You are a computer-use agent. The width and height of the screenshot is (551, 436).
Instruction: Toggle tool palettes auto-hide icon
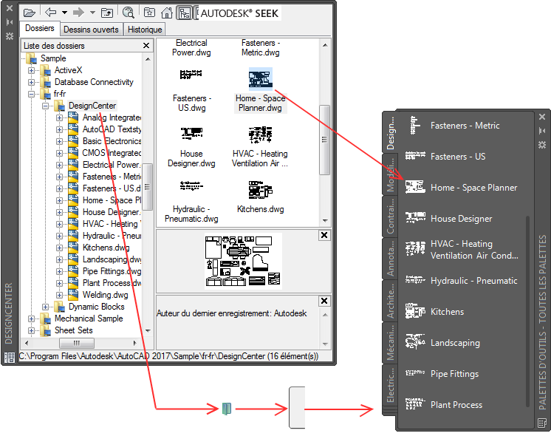coord(542,131)
